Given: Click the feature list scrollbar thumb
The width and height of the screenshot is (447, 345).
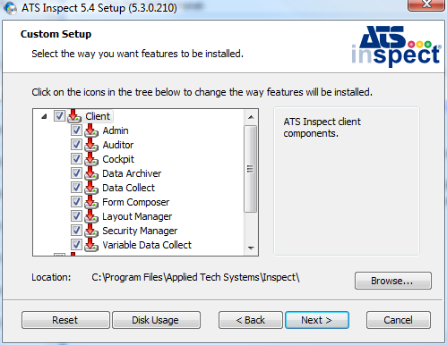Looking at the screenshot, I should 251,169.
